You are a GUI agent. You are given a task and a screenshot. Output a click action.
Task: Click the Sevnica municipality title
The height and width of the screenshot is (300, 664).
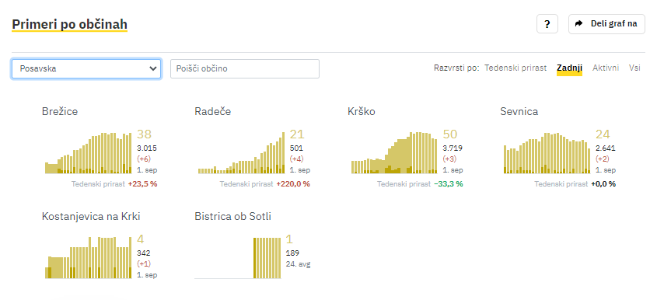pos(519,111)
